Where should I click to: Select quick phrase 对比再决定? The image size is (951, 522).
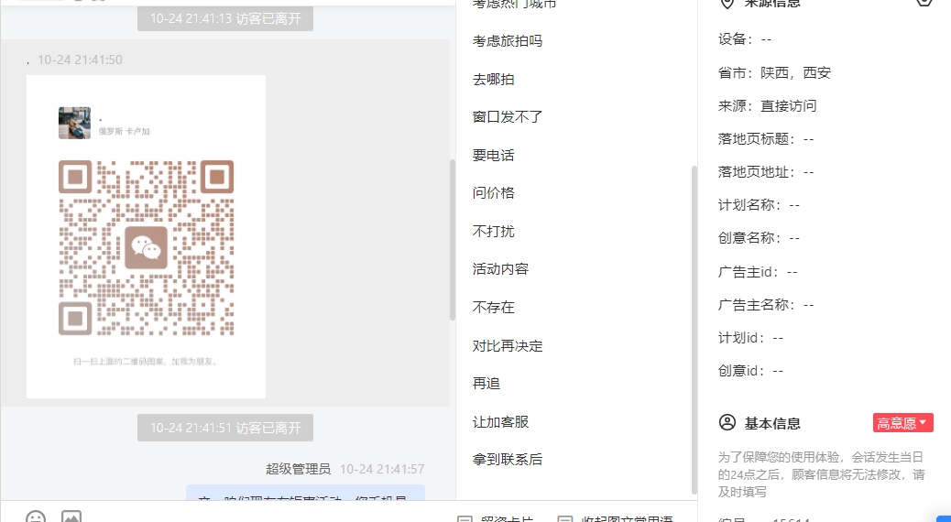507,345
